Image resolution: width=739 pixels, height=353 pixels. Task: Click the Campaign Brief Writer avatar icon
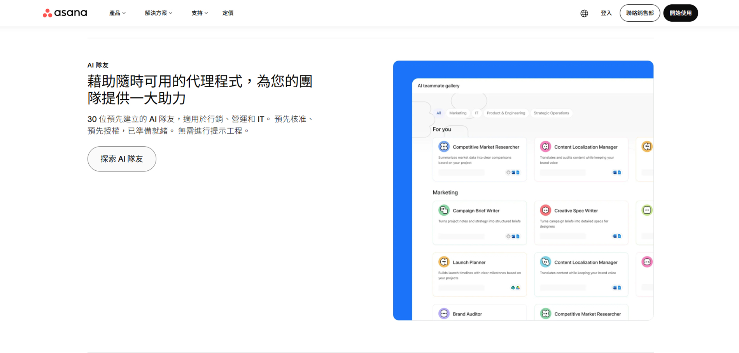[x=444, y=210]
